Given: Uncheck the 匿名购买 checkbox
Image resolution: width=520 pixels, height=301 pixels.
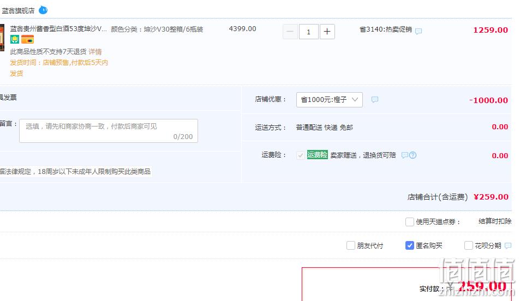Looking at the screenshot, I should click(410, 245).
